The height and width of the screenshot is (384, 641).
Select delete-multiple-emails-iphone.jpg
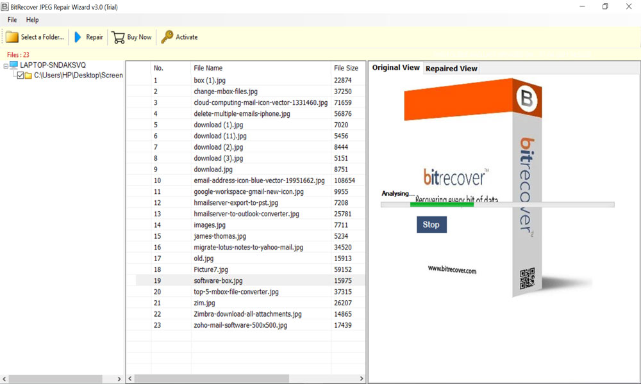pyautogui.click(x=242, y=113)
